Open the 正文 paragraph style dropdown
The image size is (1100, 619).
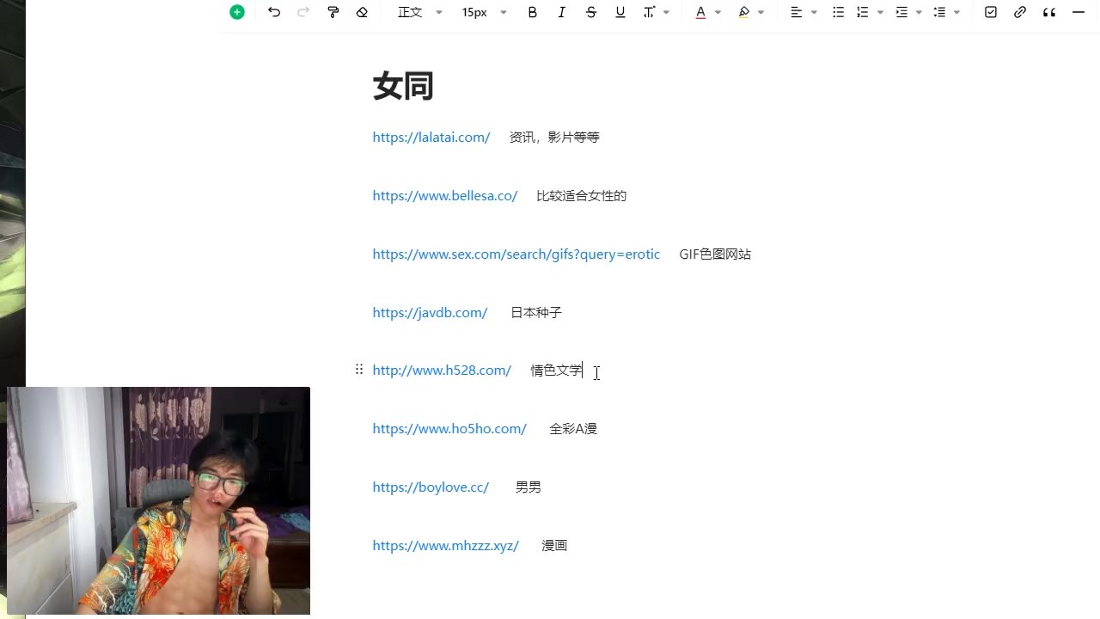tap(419, 12)
